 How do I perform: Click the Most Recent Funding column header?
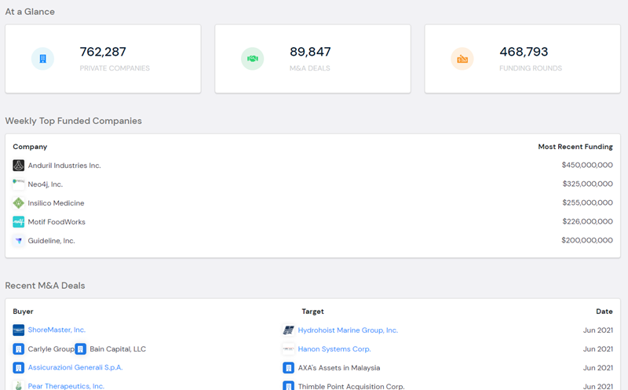point(575,147)
